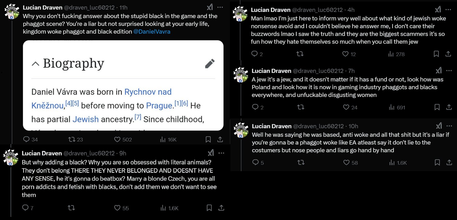
Task: Click the Jewish link in the biography
Action: click(x=86, y=119)
